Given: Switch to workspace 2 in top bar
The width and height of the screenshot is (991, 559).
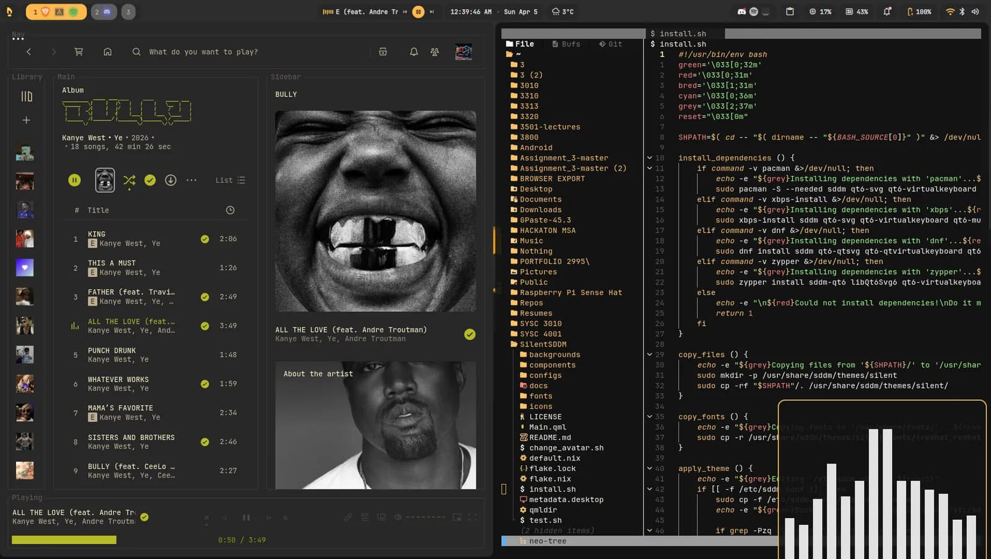Looking at the screenshot, I should (103, 12).
